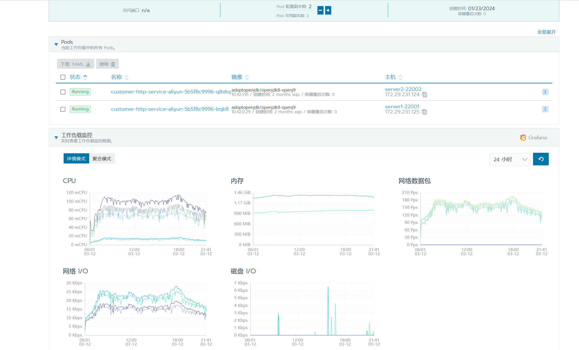This screenshot has height=350, width=579.
Task: Open Grafana monitoring link
Action: pos(533,138)
